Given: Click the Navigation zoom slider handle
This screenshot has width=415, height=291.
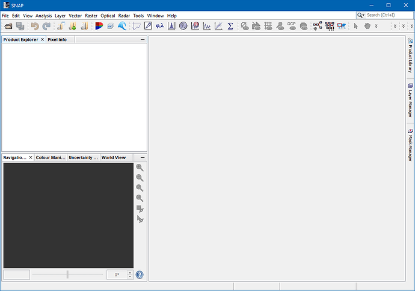Looking at the screenshot, I should [x=67, y=275].
